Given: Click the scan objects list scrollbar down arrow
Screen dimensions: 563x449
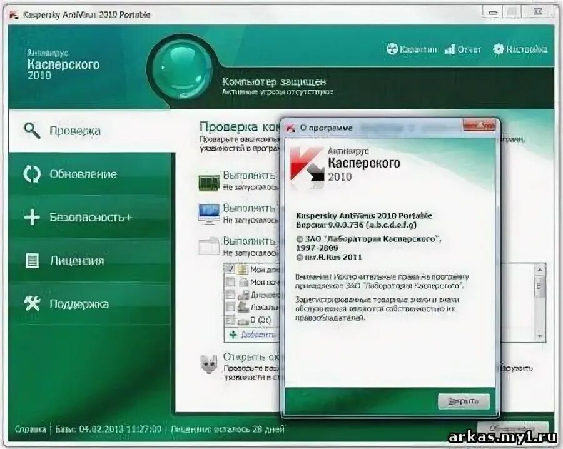Looking at the screenshot, I should 539,336.
